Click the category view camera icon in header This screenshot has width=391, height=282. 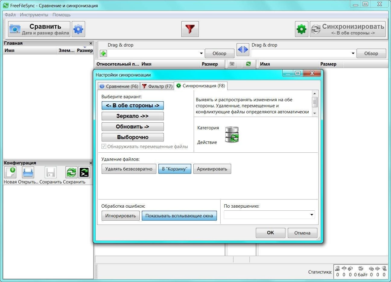pyautogui.click(x=232, y=64)
